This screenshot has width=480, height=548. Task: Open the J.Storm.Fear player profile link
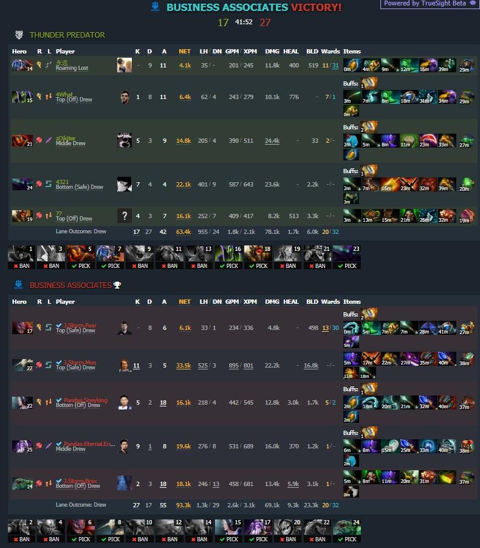[80, 325]
